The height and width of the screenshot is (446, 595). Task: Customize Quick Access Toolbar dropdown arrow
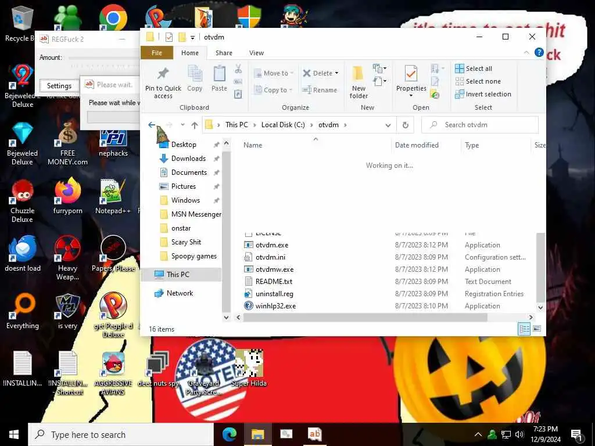192,38
